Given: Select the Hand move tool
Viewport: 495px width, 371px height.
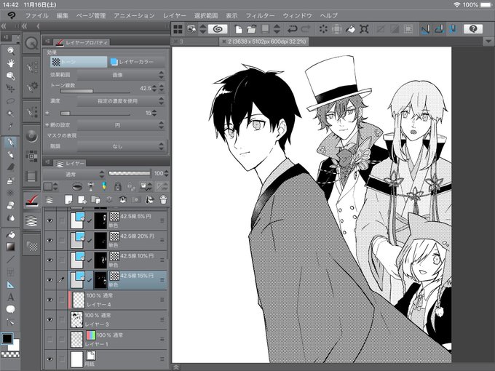Looking at the screenshot, I should [10, 63].
